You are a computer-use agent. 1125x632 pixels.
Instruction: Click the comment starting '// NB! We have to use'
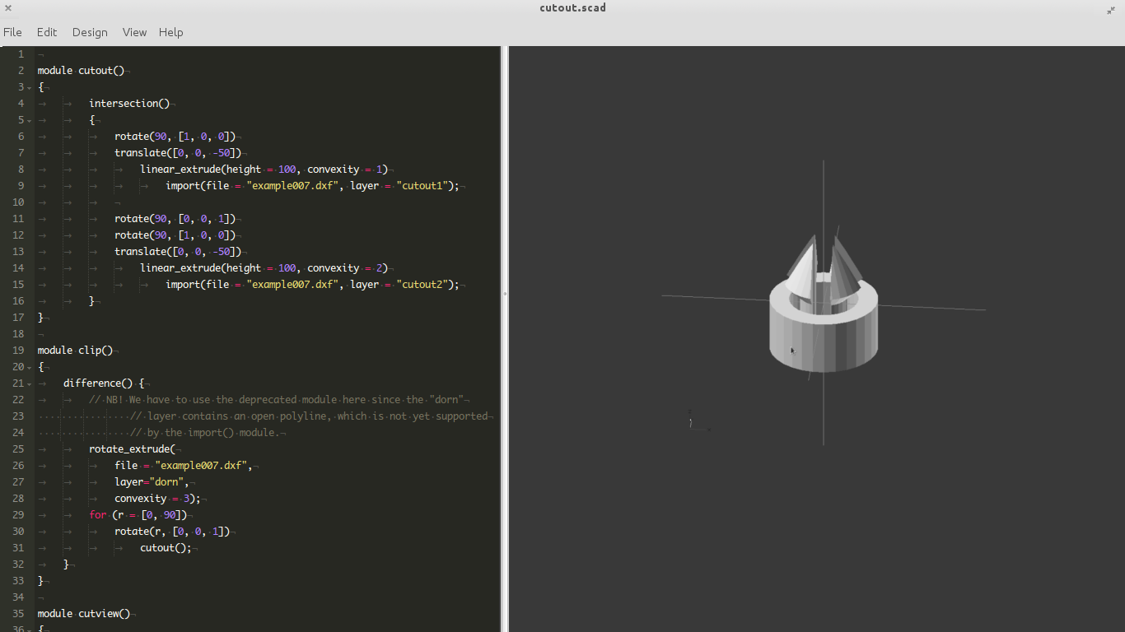click(277, 400)
